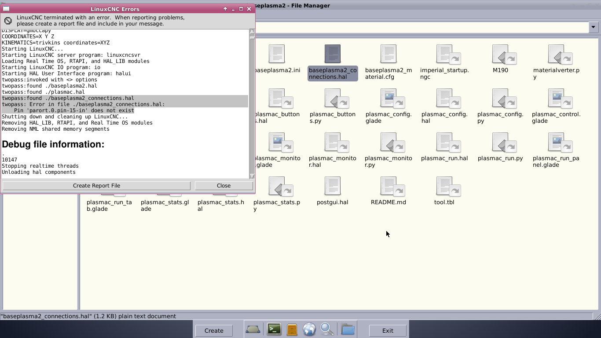Image resolution: width=601 pixels, height=338 pixels.
Task: Roll up the LinuxCNC Errors window
Action: [x=225, y=9]
